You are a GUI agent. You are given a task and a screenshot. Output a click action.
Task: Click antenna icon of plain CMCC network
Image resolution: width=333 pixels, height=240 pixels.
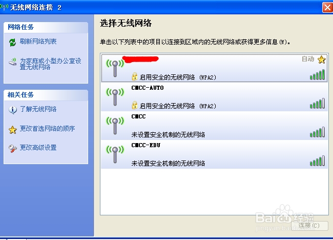click(x=115, y=126)
